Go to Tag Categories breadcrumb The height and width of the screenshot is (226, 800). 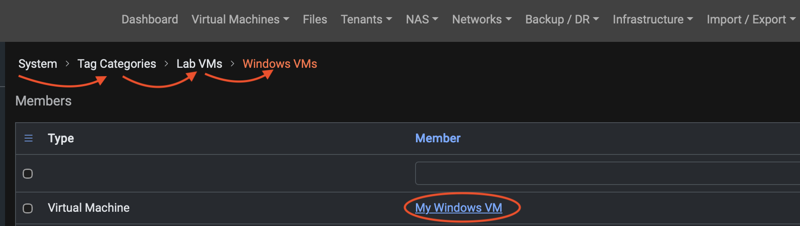pyautogui.click(x=117, y=64)
